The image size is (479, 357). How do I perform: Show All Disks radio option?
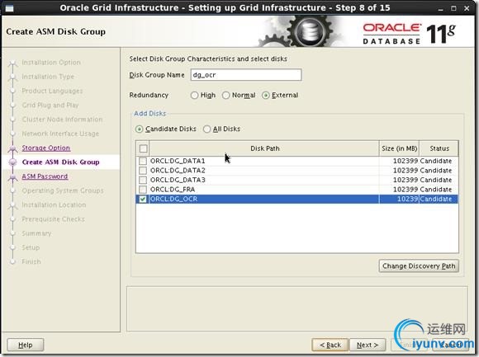click(x=206, y=129)
